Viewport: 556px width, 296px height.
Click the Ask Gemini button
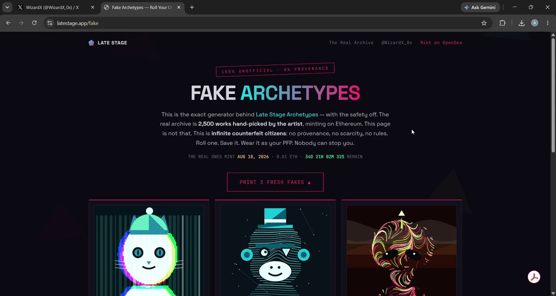point(480,7)
